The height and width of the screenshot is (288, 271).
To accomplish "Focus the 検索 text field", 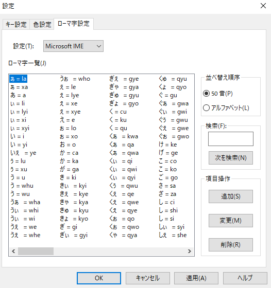I will pos(231,139).
